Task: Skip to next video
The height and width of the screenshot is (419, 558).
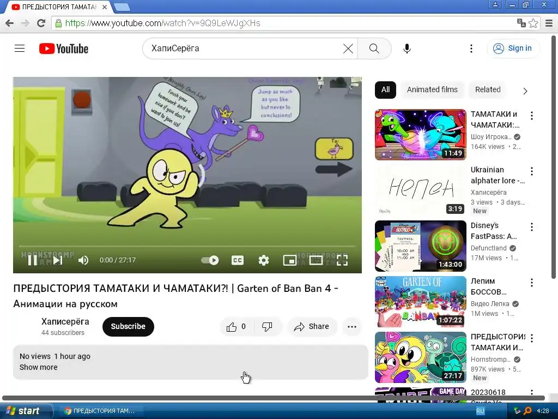Action: 58,260
